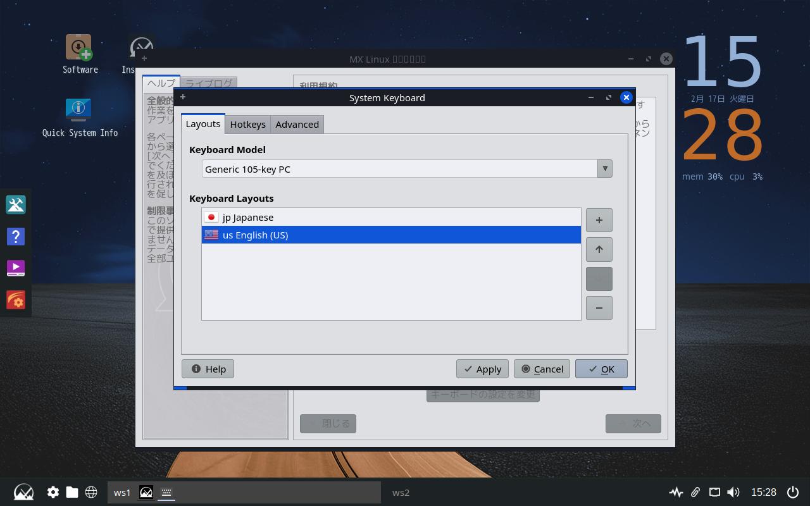
Task: Switch to workspace ws2 in the panel
Action: click(401, 492)
